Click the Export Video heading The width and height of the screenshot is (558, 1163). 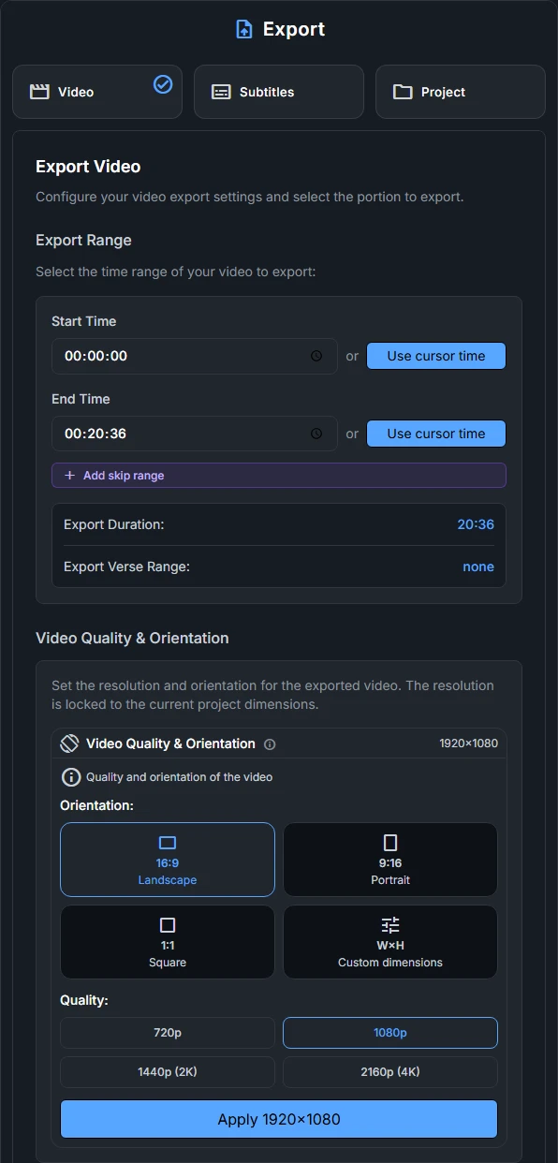pyautogui.click(x=88, y=167)
